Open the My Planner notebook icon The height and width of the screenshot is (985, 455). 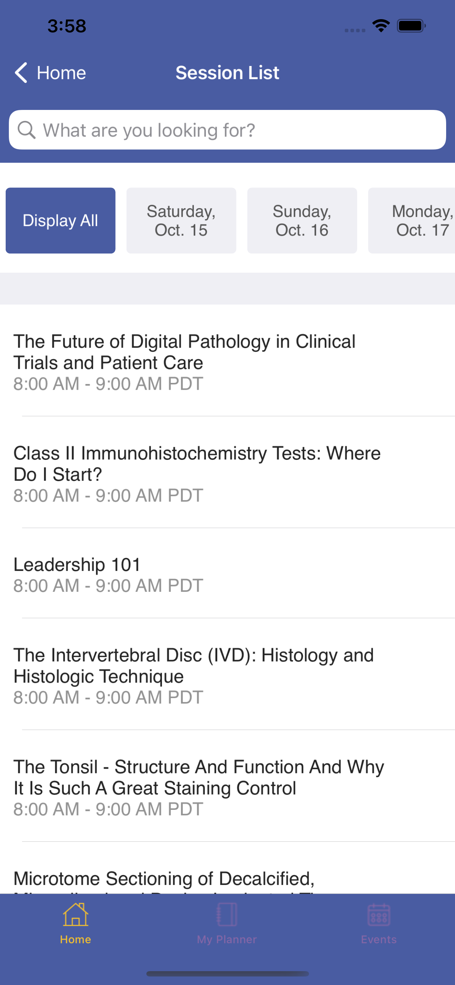(x=227, y=914)
